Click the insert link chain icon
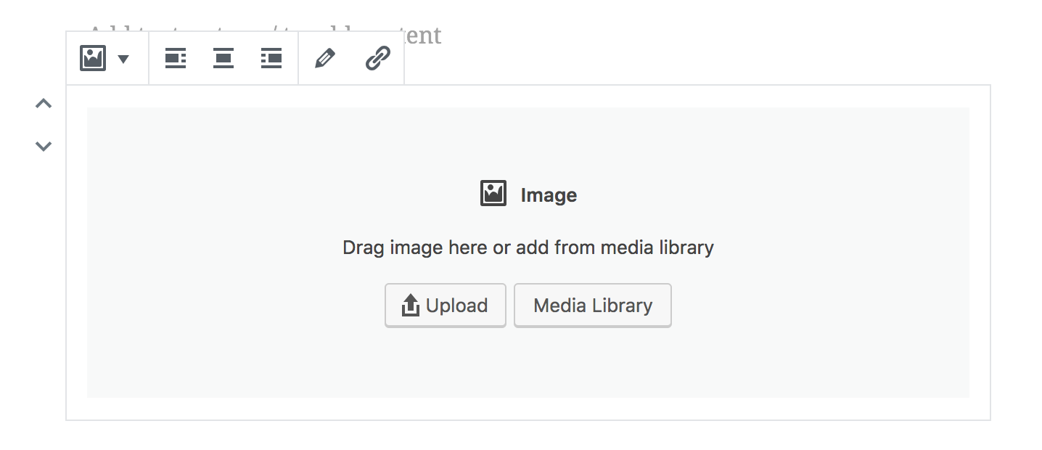 click(x=377, y=58)
